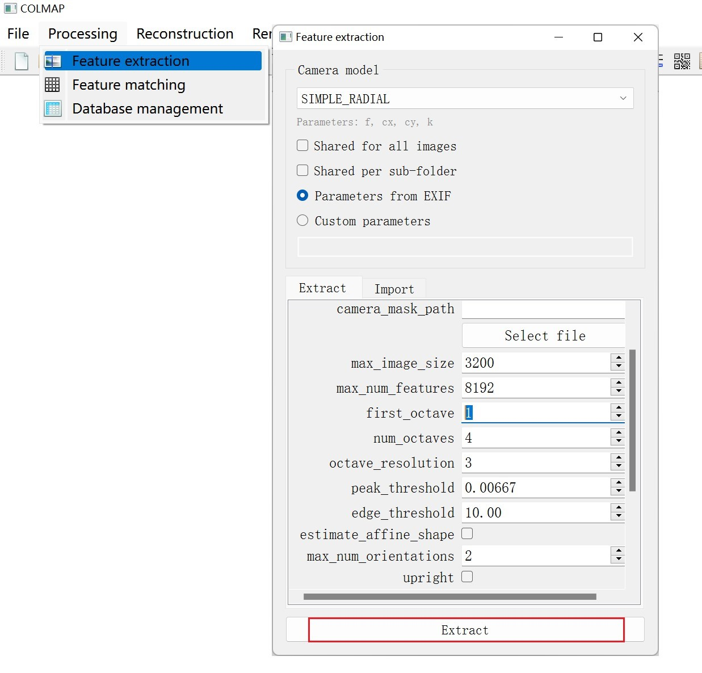Click the camera_mask_path text field
Screen dimensions: 702x673
tap(543, 309)
